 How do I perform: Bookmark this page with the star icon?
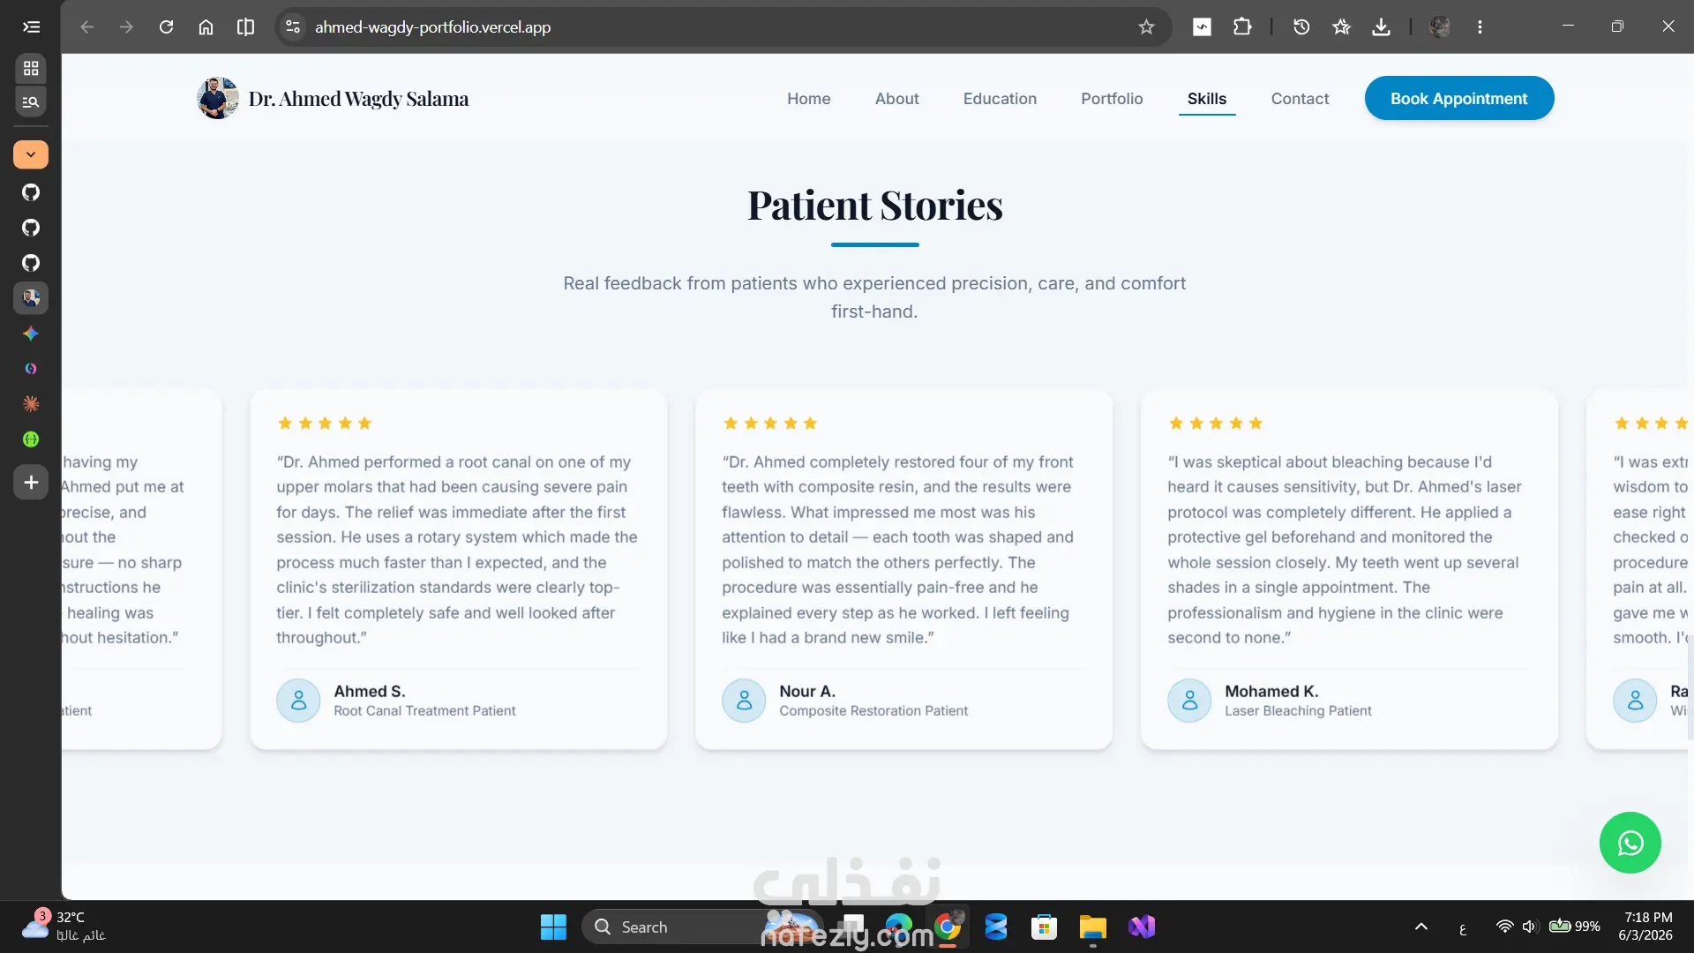point(1146,26)
